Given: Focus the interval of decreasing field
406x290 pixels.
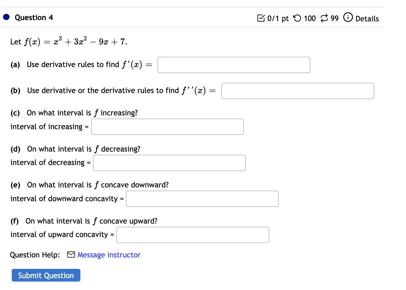Looking at the screenshot, I should pyautogui.click(x=169, y=163).
